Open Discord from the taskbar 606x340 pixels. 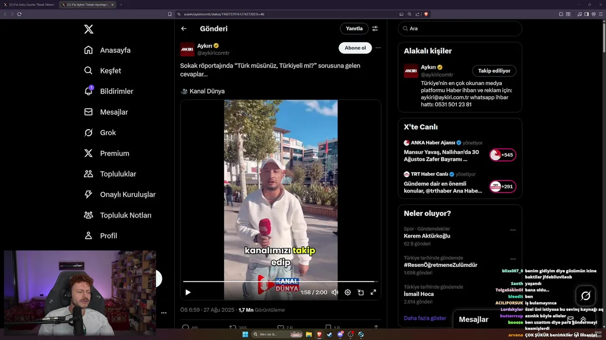pos(340,334)
